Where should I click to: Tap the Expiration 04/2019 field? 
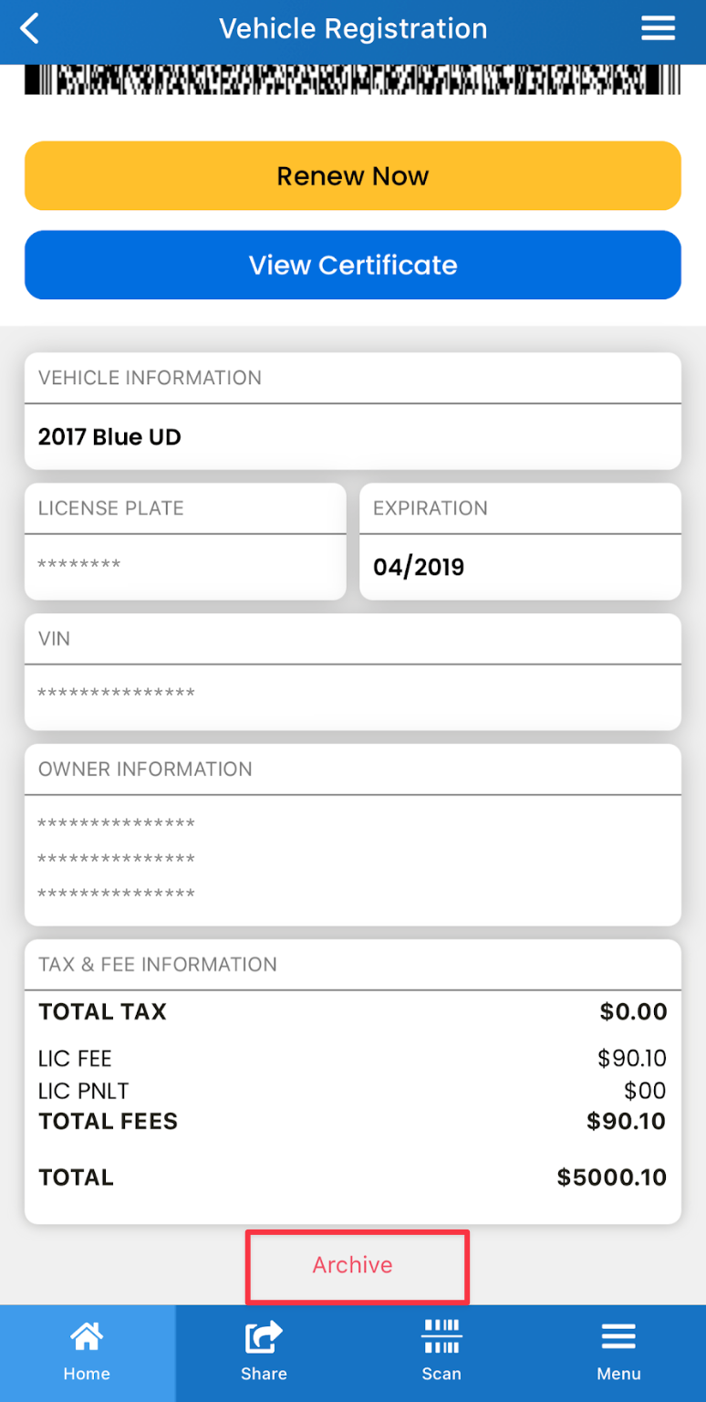coord(521,567)
